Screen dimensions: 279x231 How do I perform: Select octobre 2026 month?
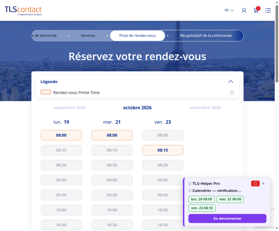pos(137,108)
